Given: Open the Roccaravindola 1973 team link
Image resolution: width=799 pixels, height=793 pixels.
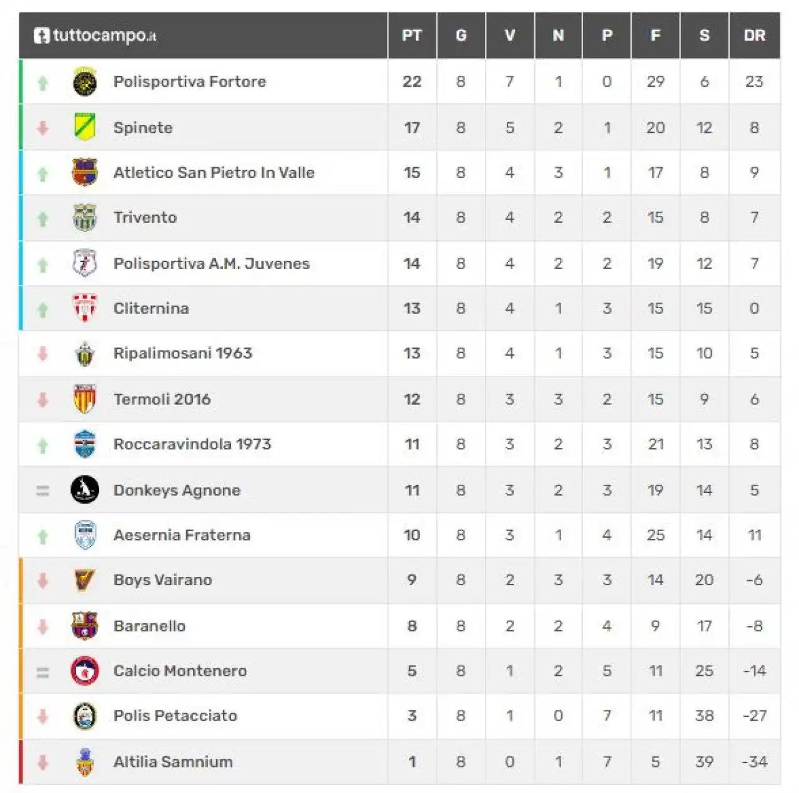Looking at the screenshot, I should pyautogui.click(x=192, y=444).
